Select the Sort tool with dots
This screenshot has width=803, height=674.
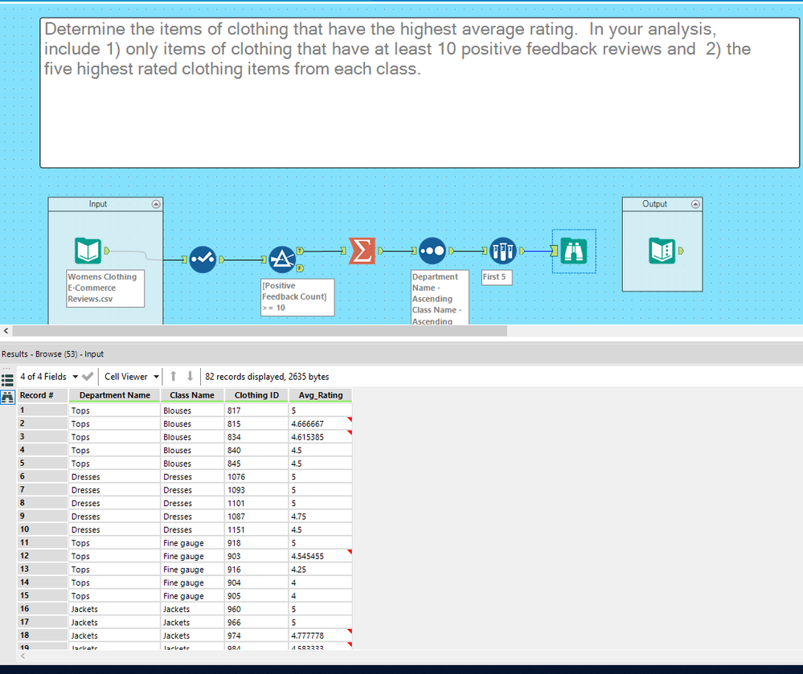pos(432,251)
